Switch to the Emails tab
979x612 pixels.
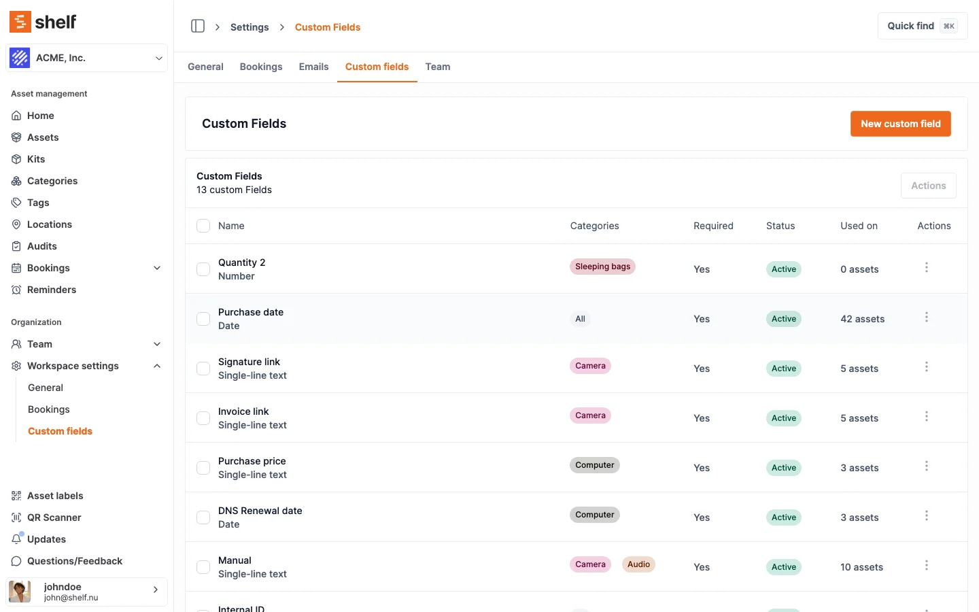click(x=313, y=67)
